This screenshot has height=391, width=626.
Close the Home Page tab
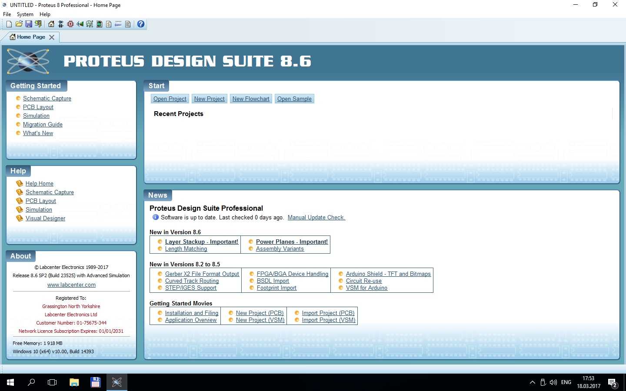[52, 37]
